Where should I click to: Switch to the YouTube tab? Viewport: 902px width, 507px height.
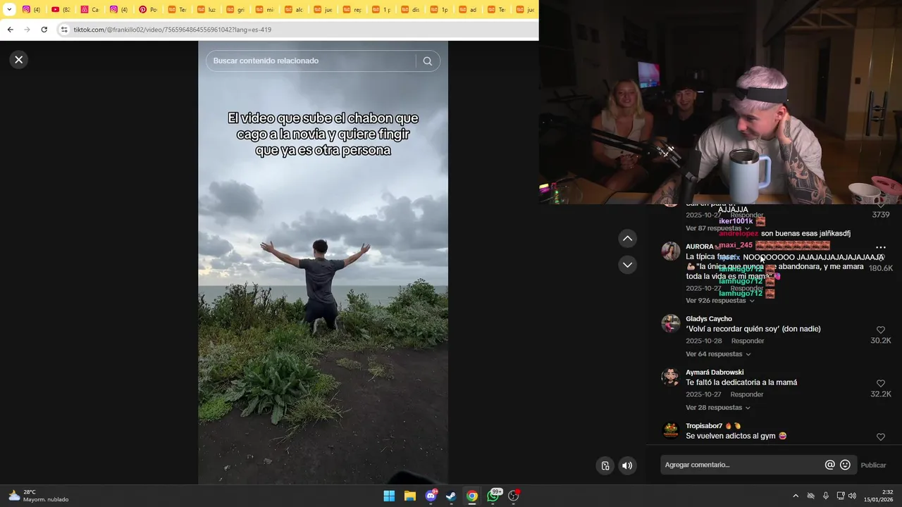(61, 9)
